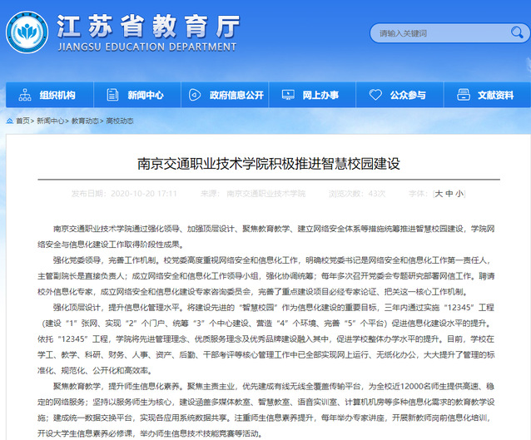Click the 文献资料 documents icon
Viewport: 531px width, 440px height.
click(x=463, y=95)
